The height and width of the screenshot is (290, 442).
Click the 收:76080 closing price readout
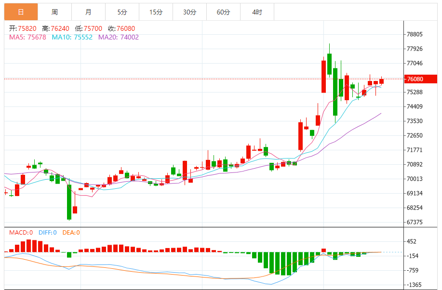pyautogui.click(x=121, y=29)
